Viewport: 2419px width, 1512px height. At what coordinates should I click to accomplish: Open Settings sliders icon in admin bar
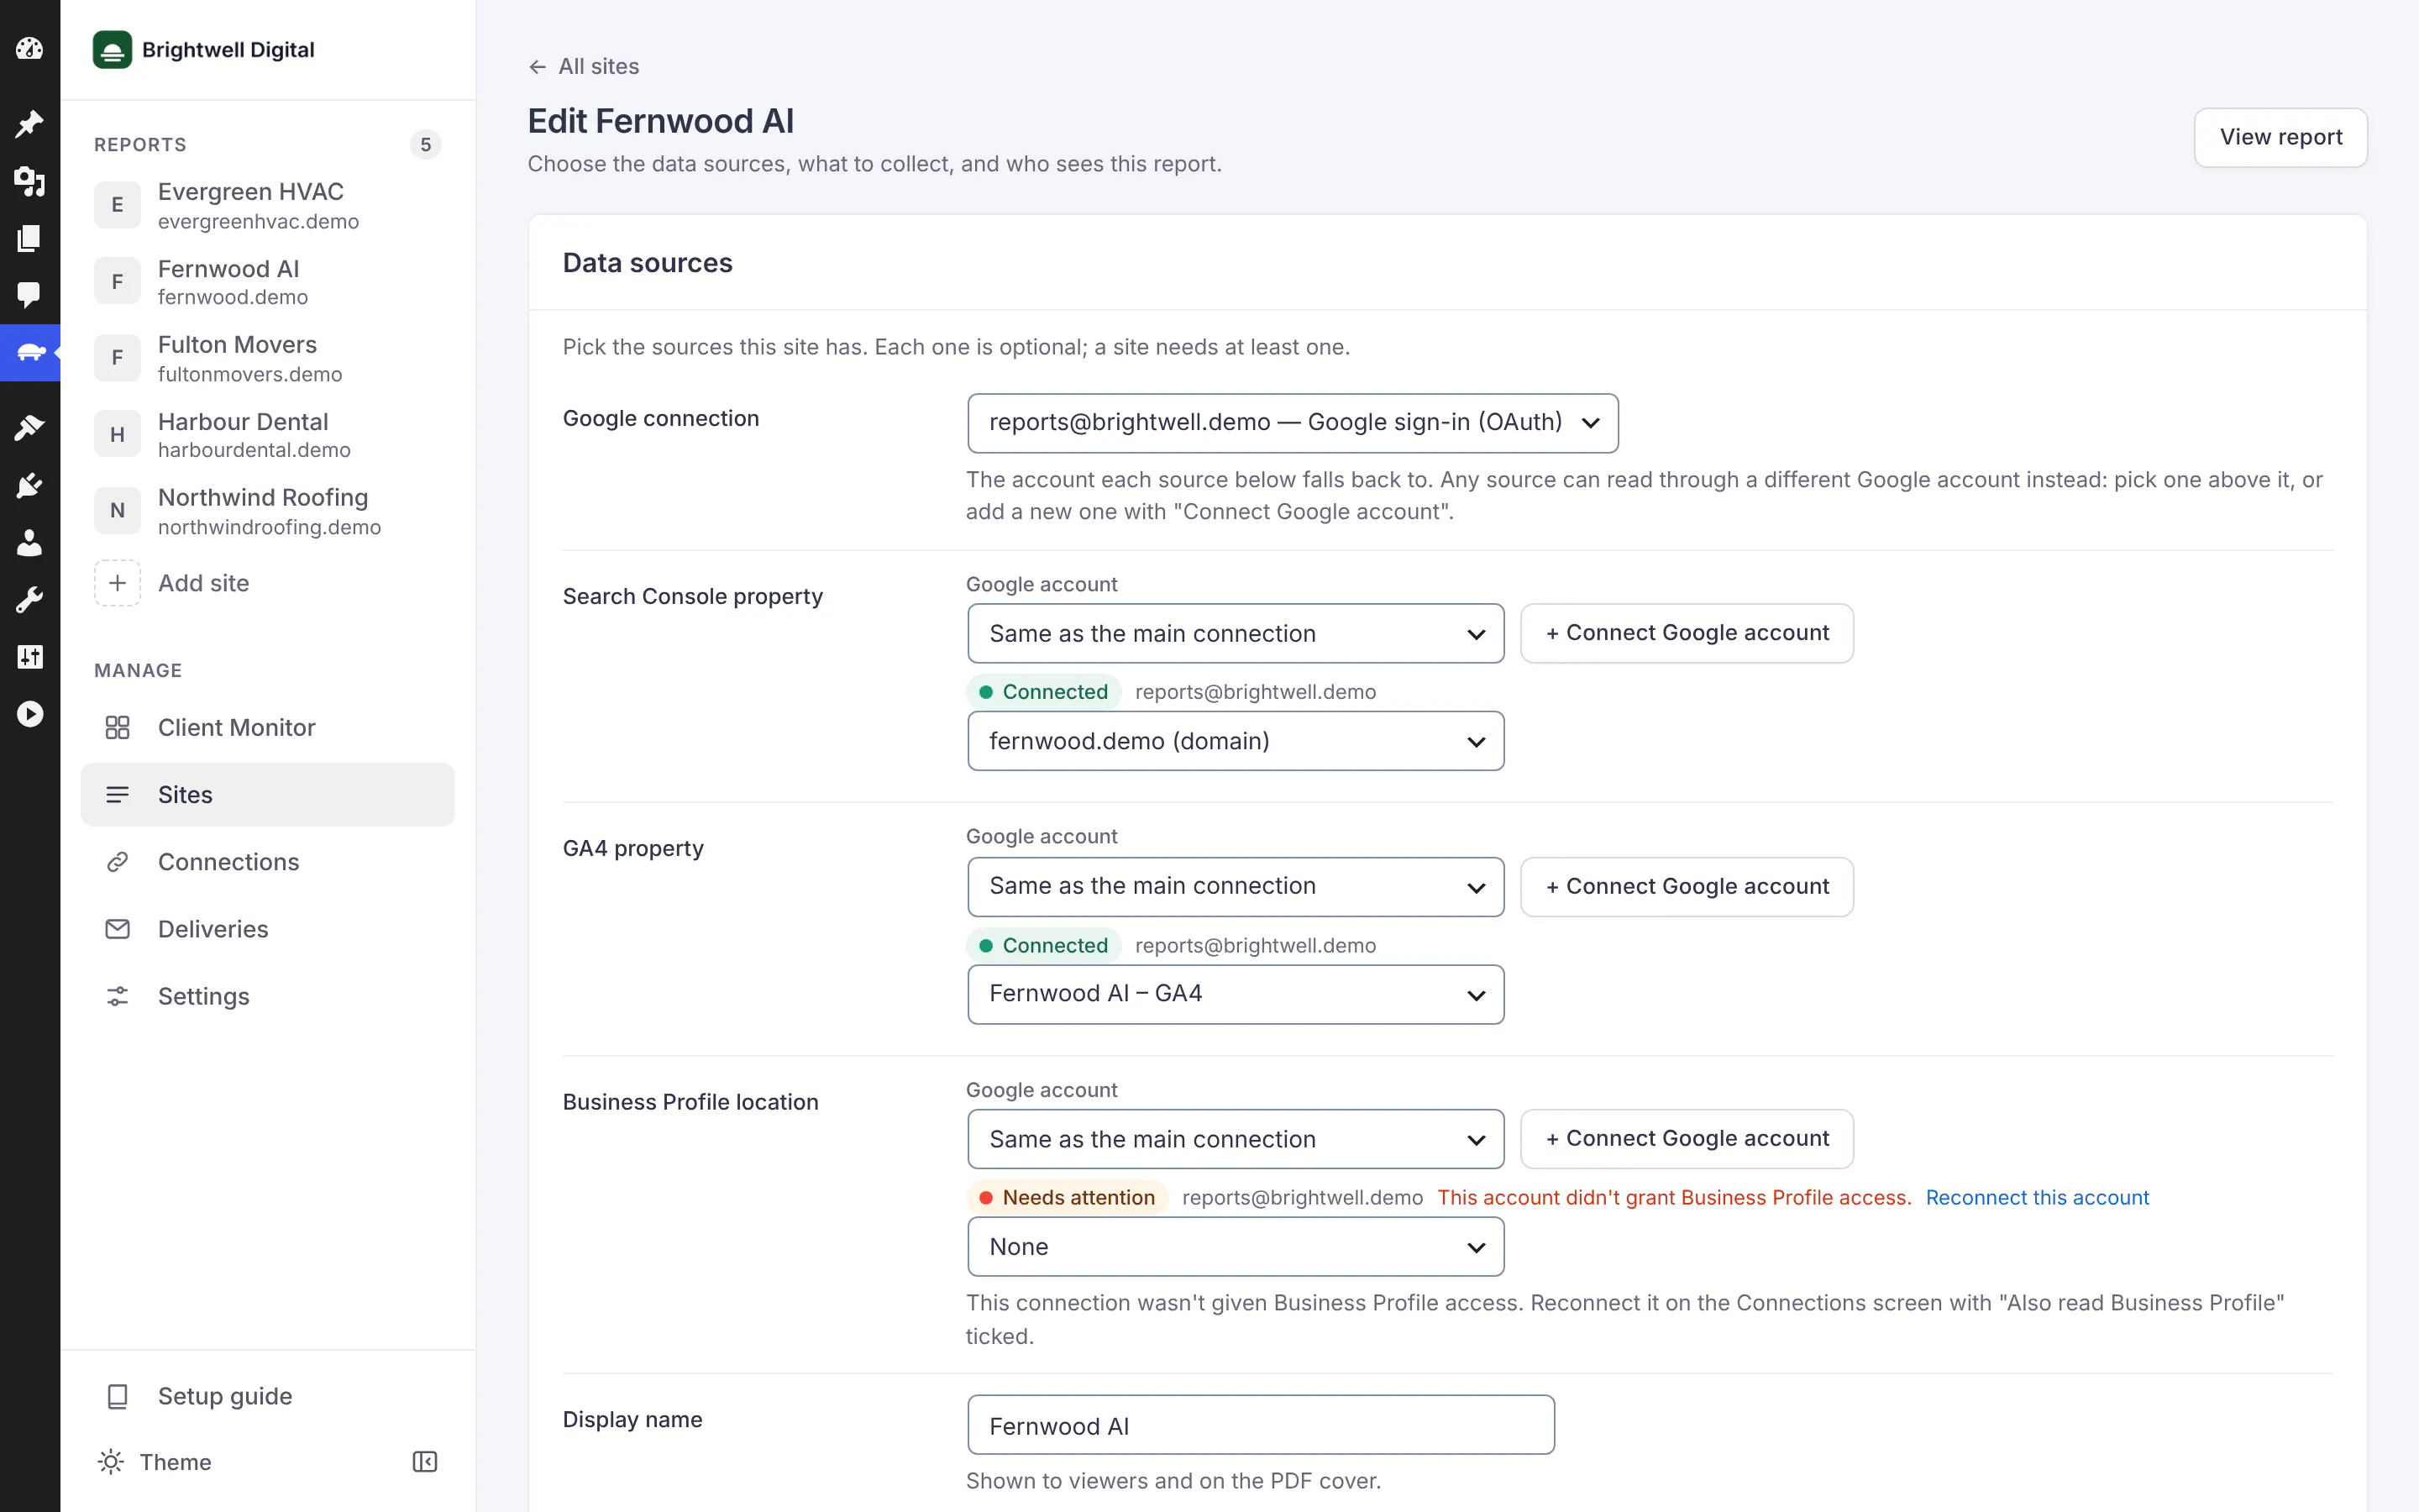click(30, 657)
